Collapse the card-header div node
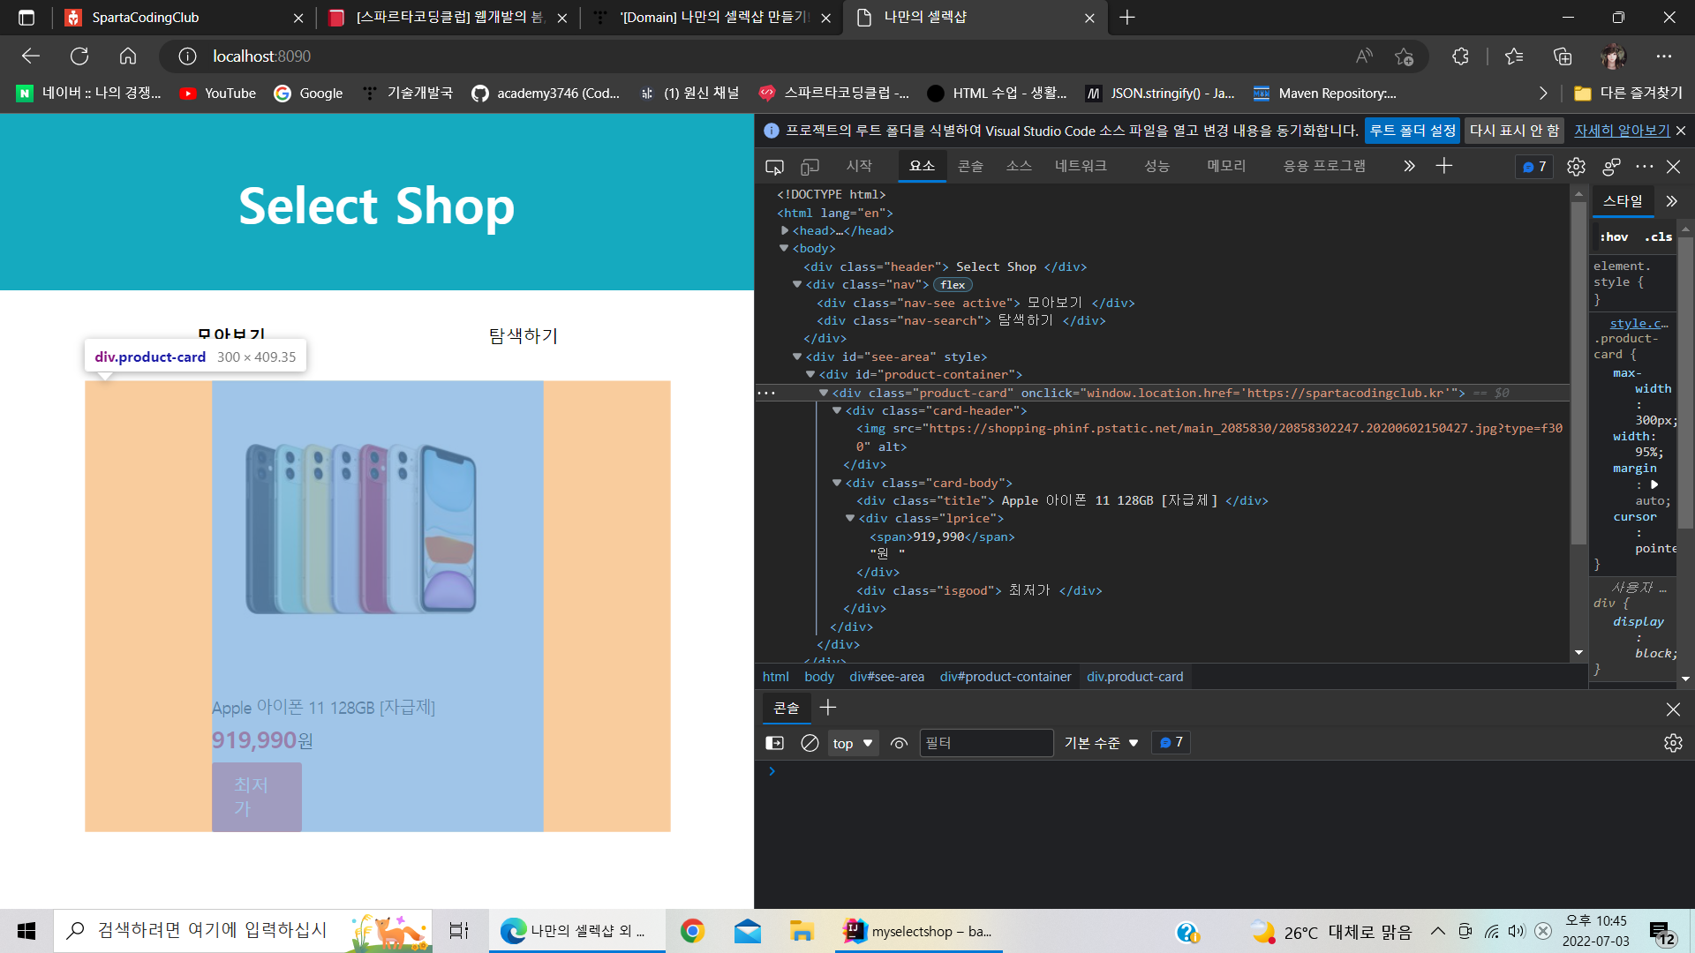The width and height of the screenshot is (1695, 953). 836,410
